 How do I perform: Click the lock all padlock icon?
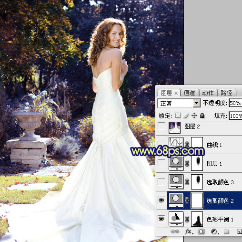click(202, 116)
